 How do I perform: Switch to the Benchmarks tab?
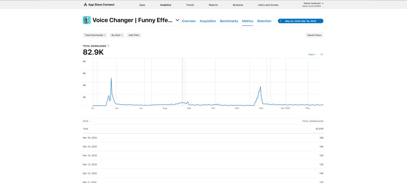[x=229, y=21]
